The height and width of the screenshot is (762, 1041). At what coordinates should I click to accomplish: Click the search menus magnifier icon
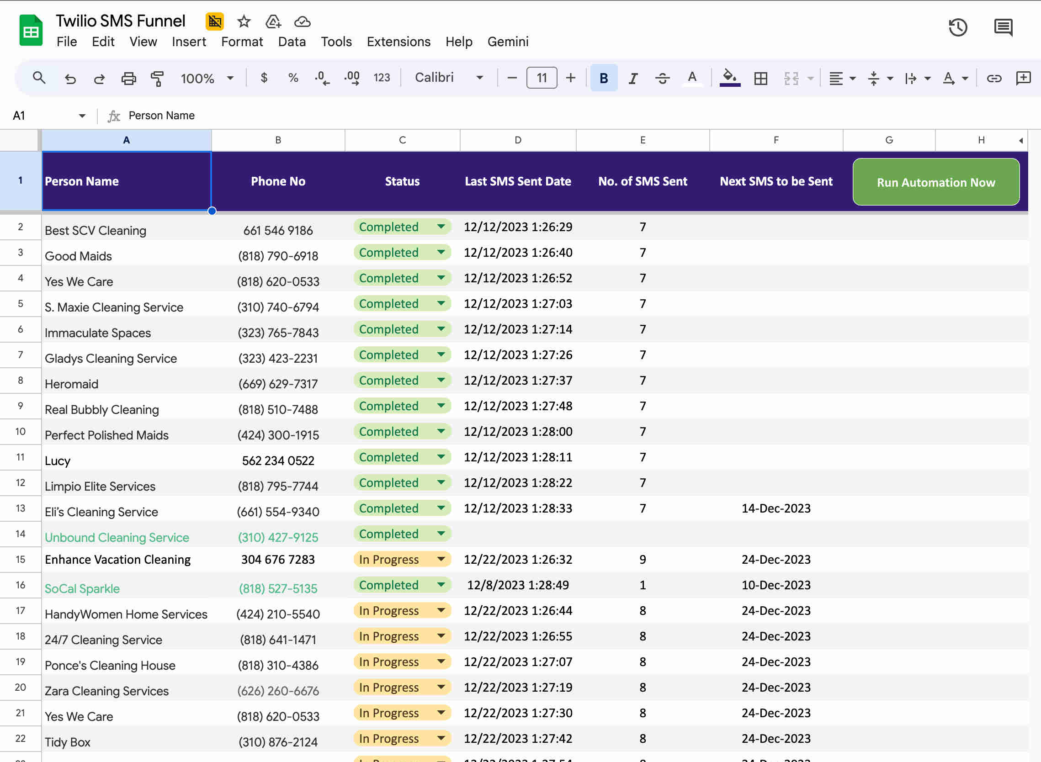39,78
